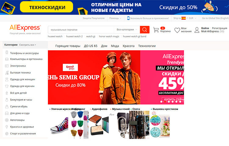Click the wishlist heart icon
Viewport: 229px width, 146px height.
click(x=177, y=30)
